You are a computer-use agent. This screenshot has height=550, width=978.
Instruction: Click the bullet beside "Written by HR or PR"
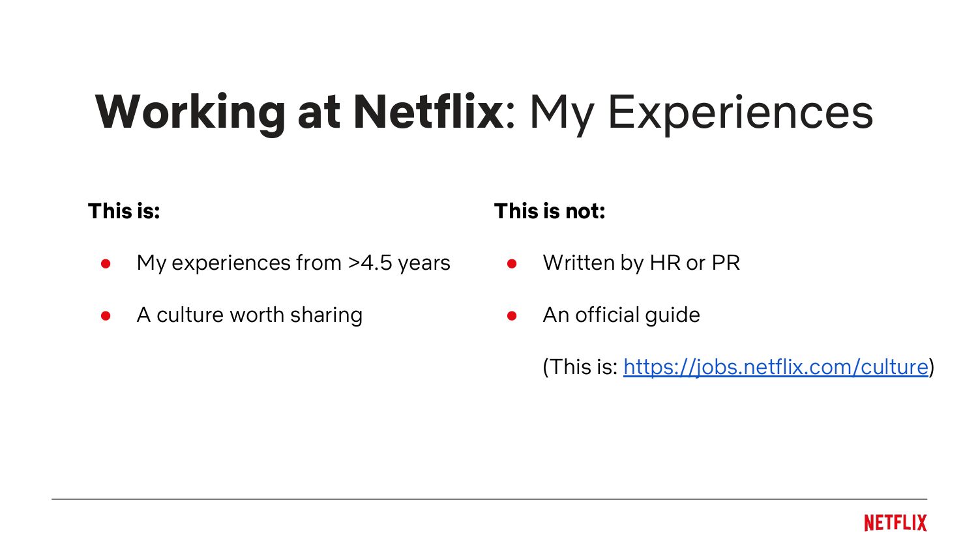click(512, 264)
